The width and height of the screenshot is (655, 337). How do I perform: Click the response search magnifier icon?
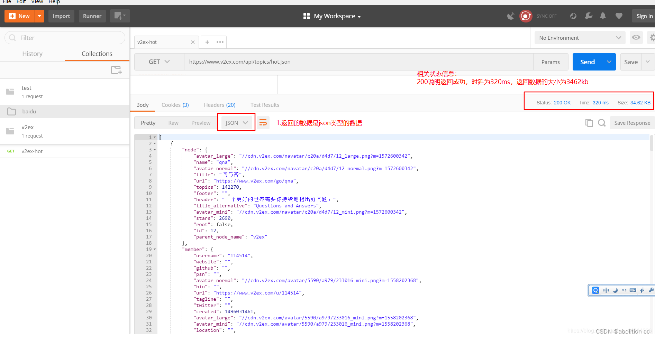(x=602, y=123)
